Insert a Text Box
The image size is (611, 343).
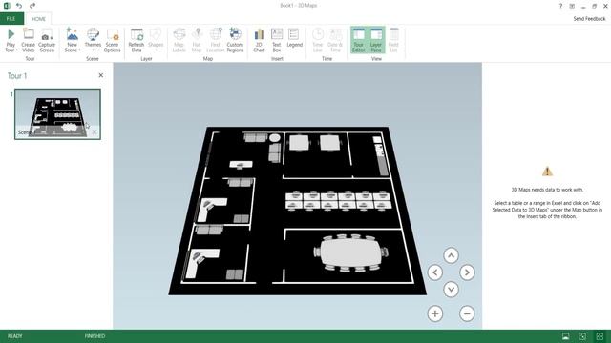(x=277, y=40)
